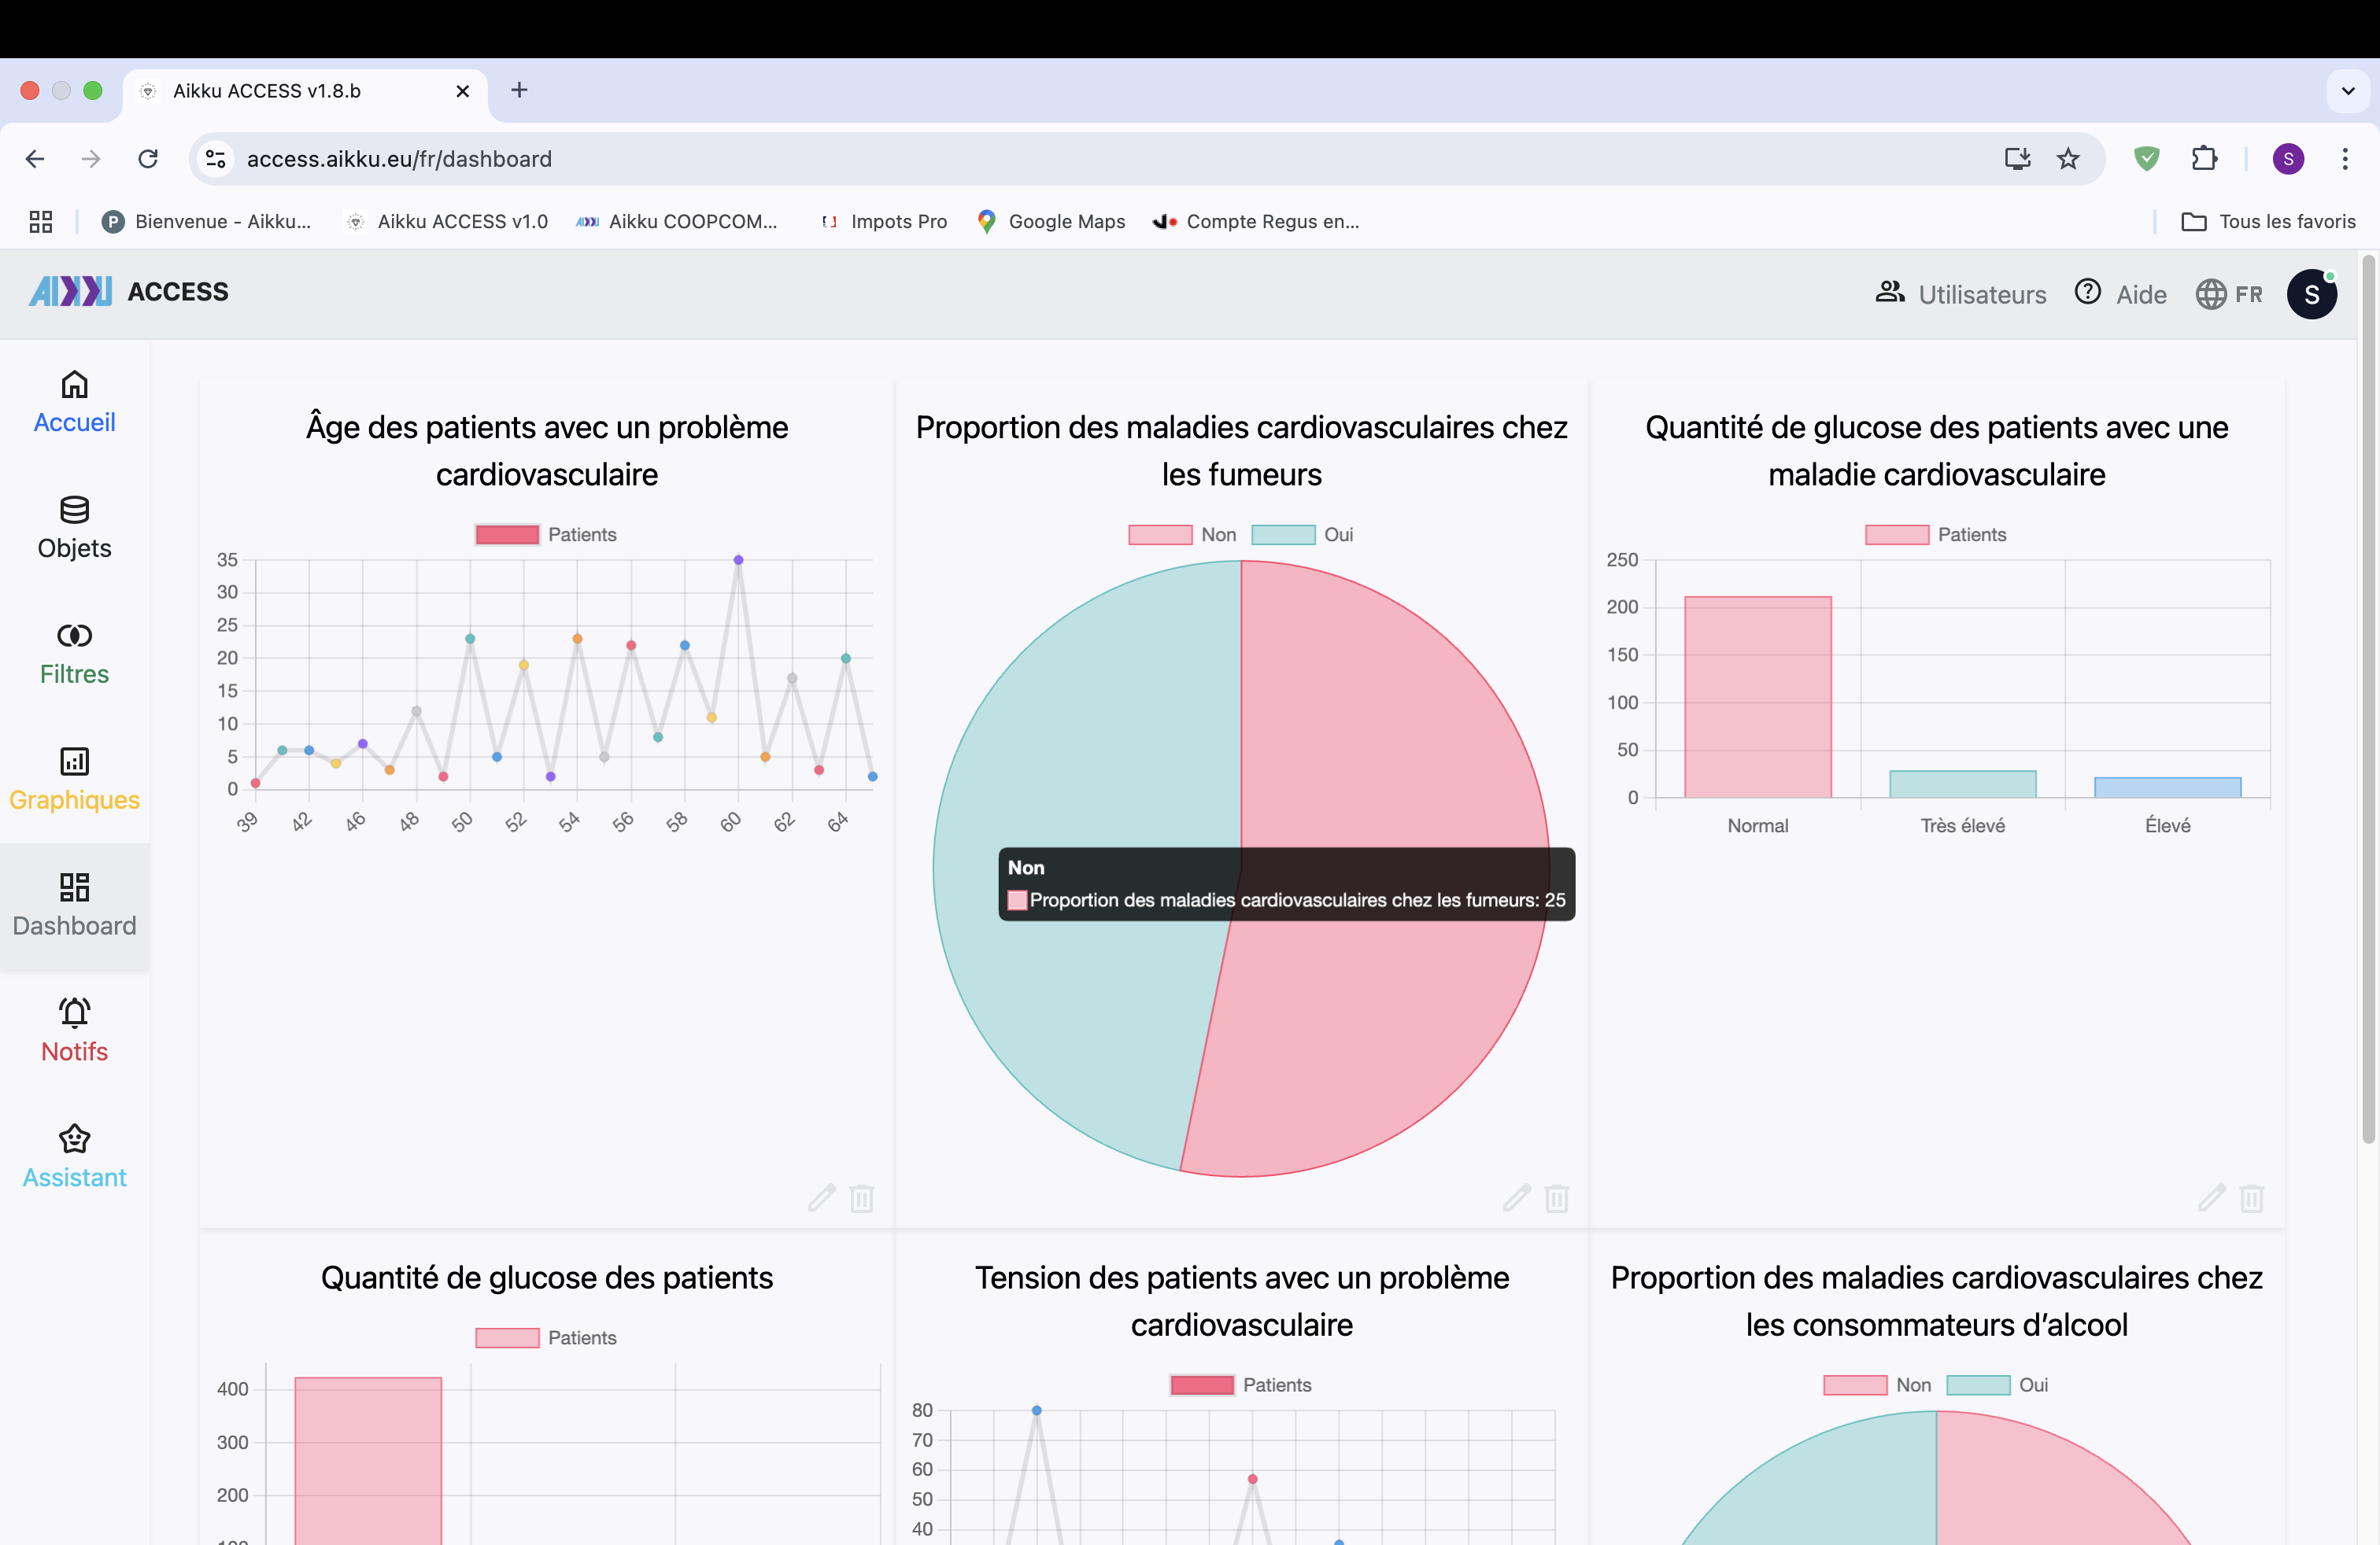Open the Objets database section
2380x1545 pixels.
click(74, 529)
